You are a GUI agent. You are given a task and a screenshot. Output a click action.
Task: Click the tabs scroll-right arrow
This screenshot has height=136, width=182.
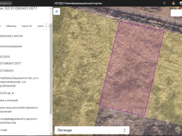coord(46,26)
